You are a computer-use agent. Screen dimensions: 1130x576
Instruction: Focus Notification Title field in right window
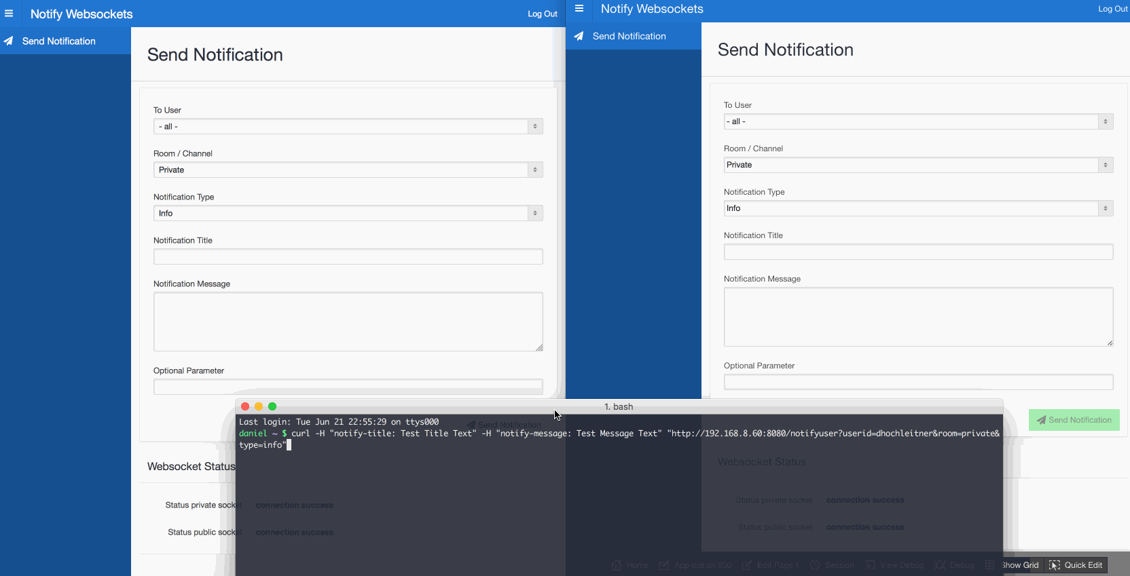919,252
